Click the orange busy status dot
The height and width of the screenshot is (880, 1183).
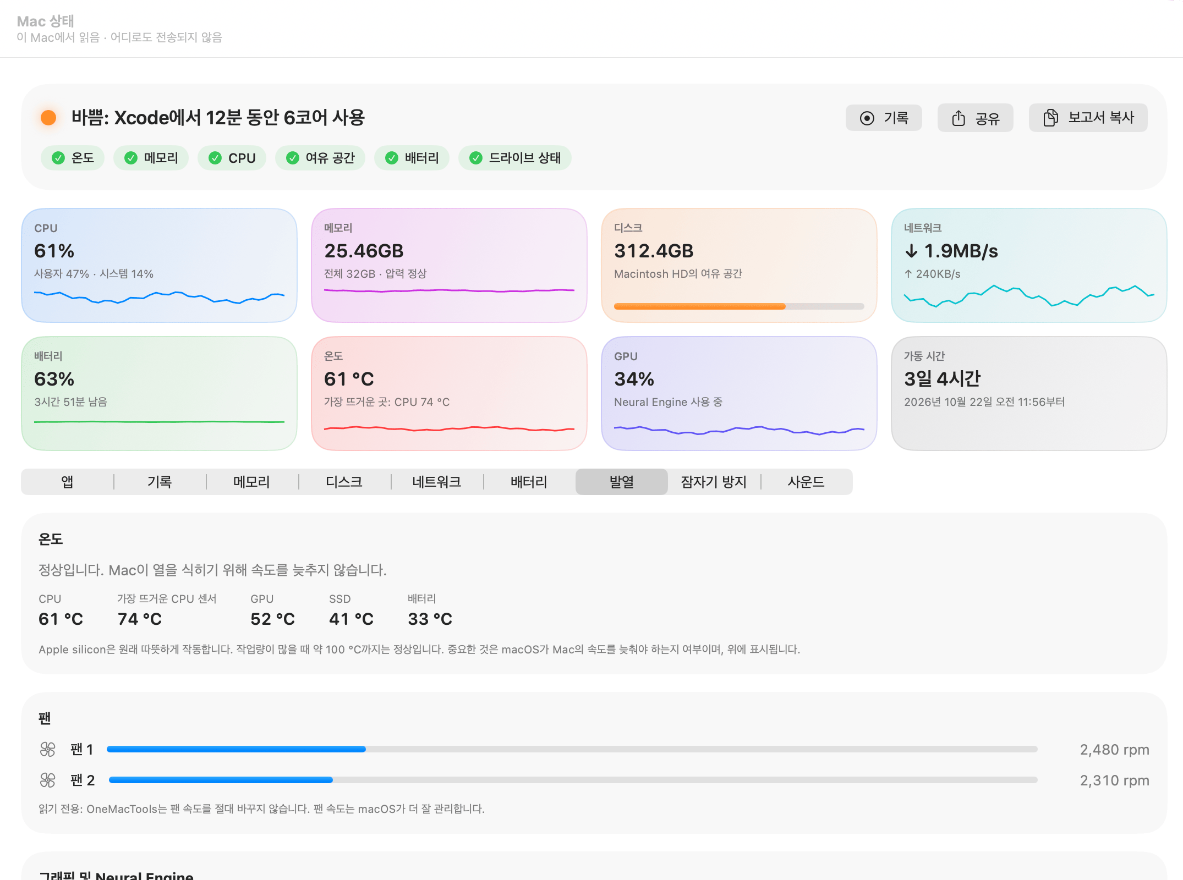point(48,118)
